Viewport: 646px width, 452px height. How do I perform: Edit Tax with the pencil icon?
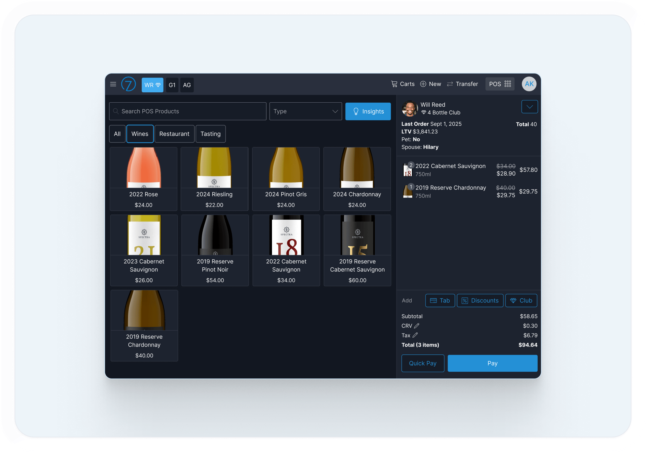pyautogui.click(x=415, y=335)
